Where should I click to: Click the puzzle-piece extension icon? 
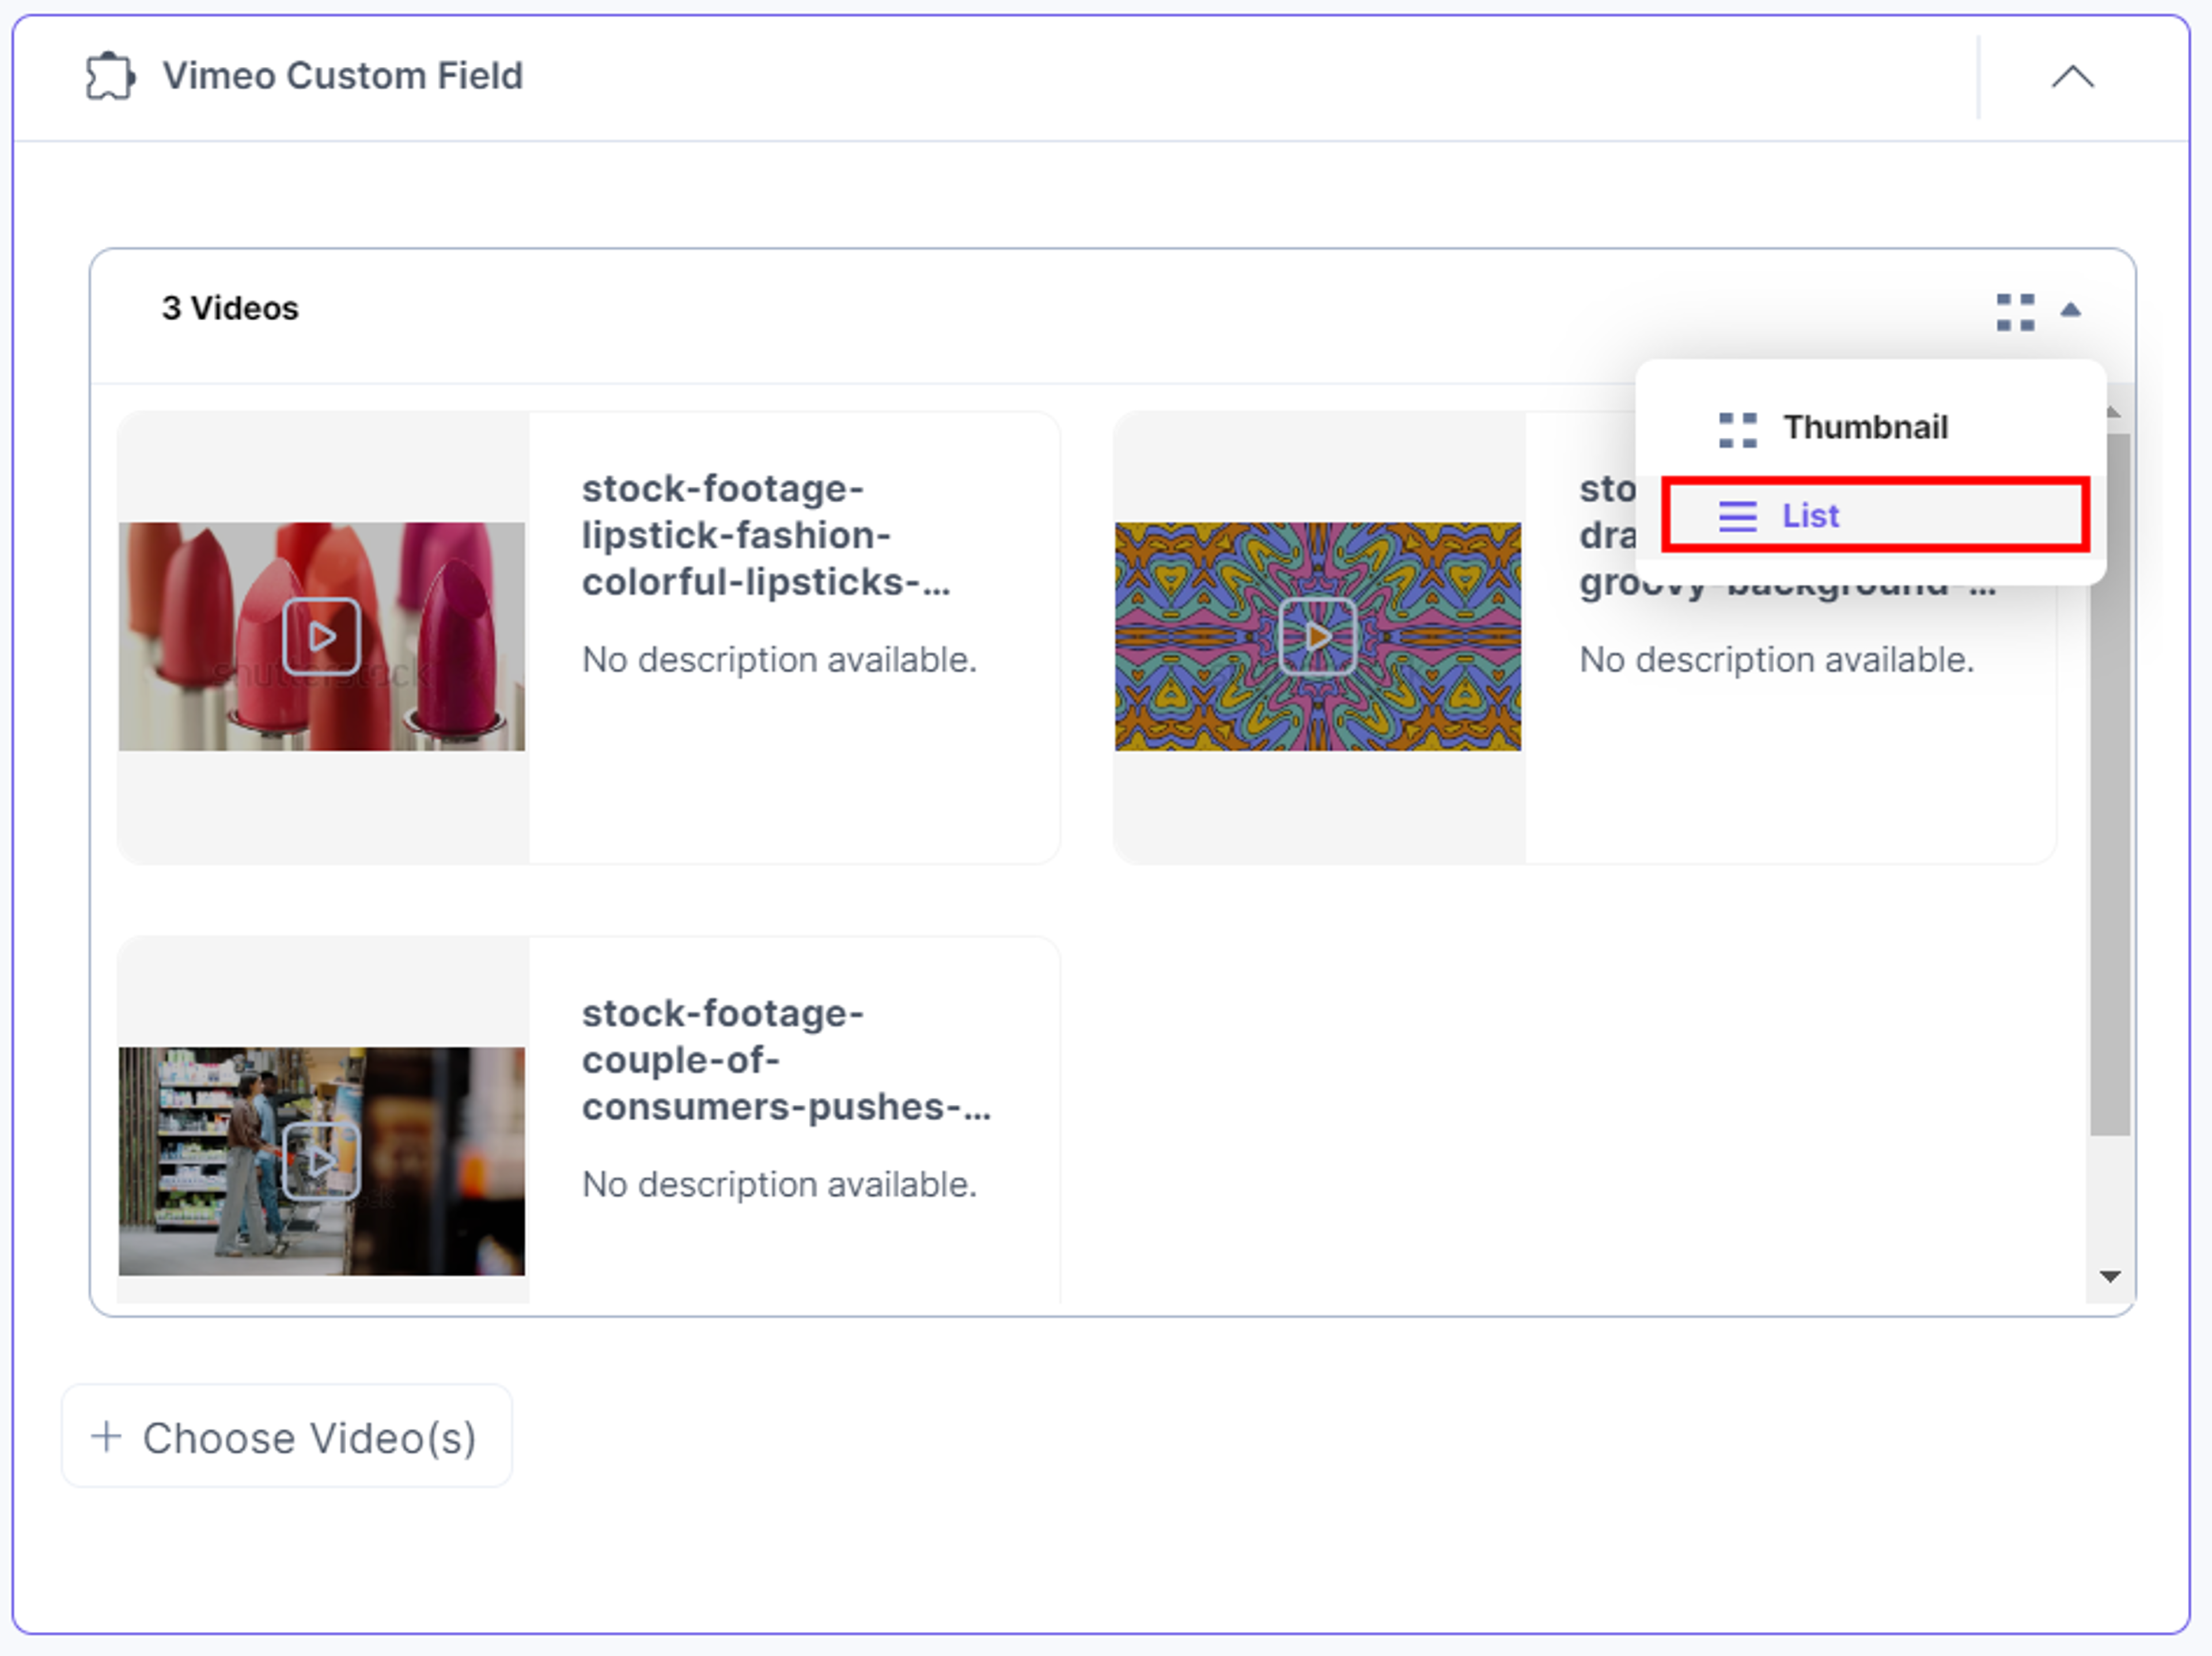click(111, 76)
